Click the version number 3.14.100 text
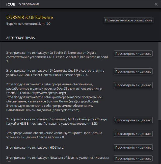The width and height of the screenshot is (161, 164). (x=44, y=23)
